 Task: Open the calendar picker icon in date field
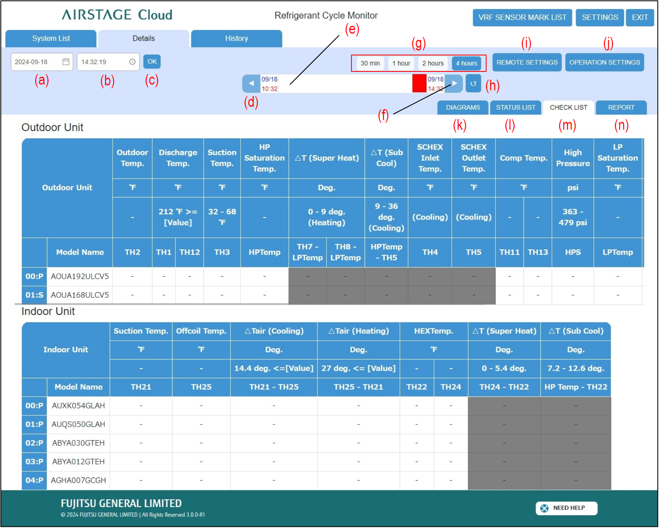tap(66, 62)
